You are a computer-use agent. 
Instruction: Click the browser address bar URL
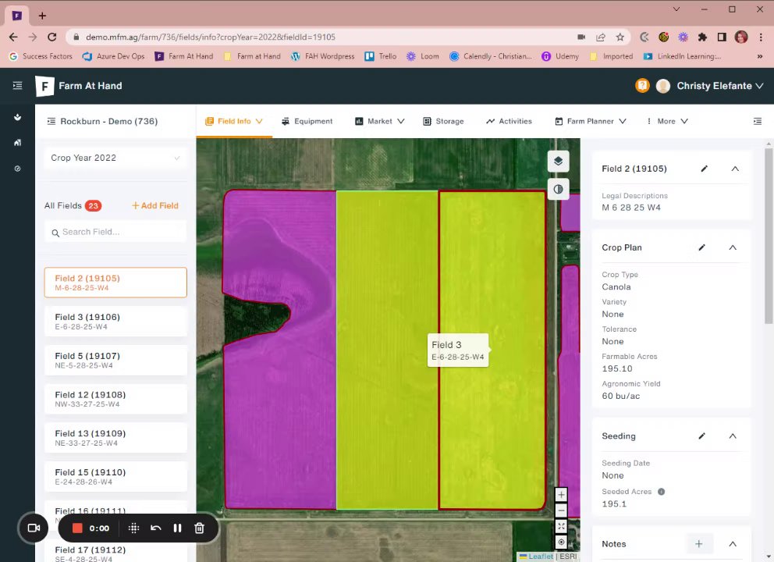coord(211,37)
